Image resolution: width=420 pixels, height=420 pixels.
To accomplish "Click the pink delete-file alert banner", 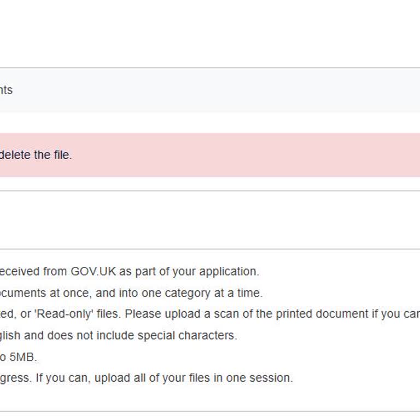I will pos(246,155).
